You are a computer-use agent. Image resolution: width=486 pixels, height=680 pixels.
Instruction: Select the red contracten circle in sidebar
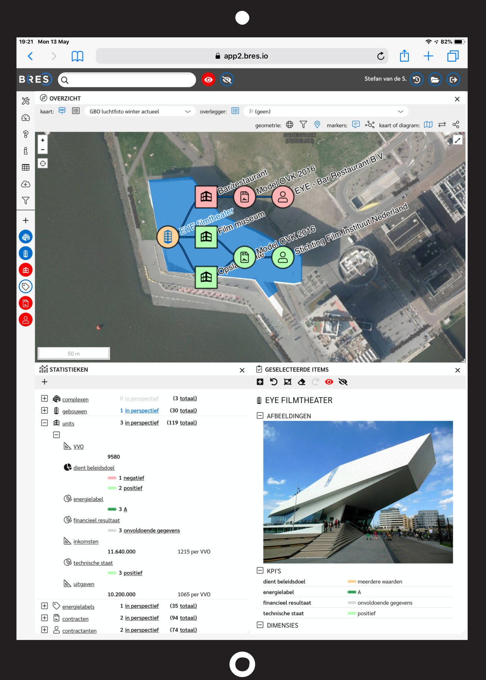tap(26, 303)
